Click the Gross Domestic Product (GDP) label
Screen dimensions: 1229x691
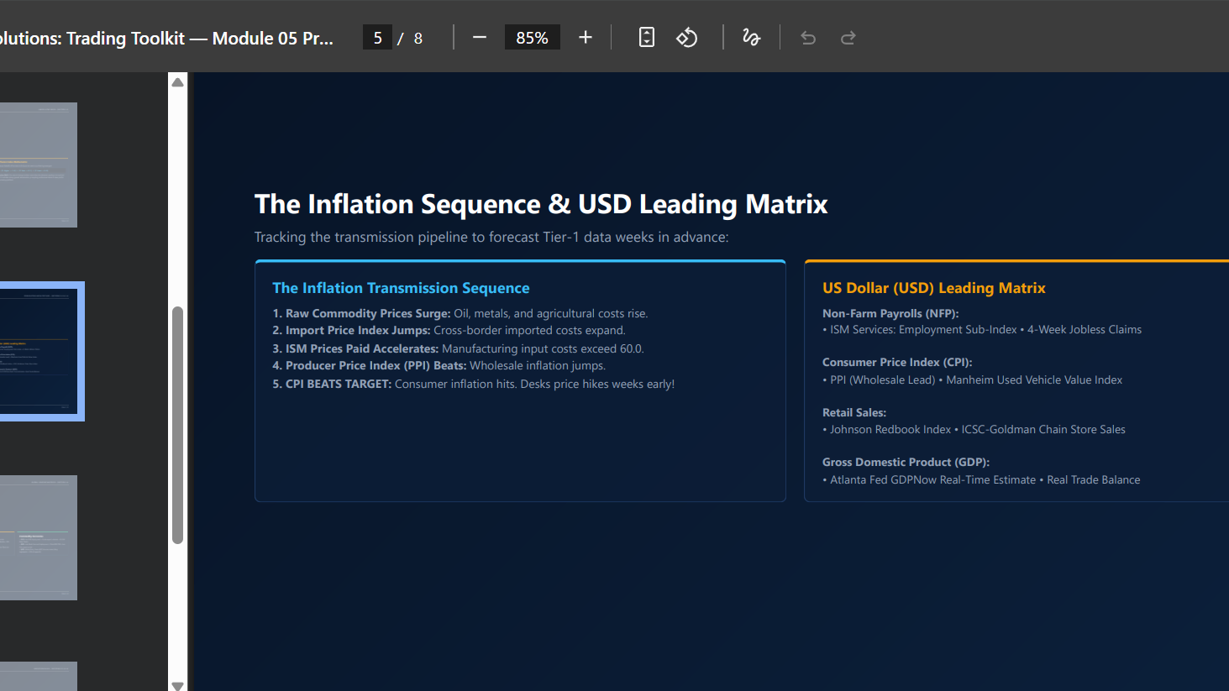click(906, 462)
